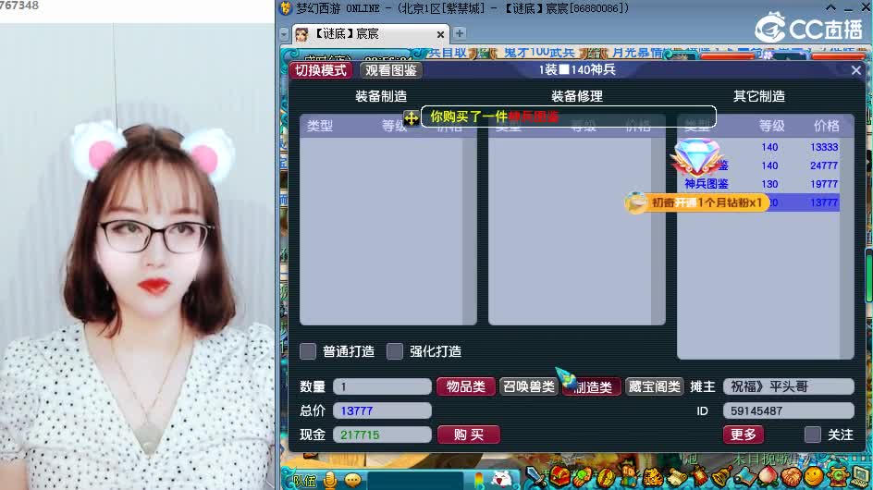Switch to 召唤兽类 category
This screenshot has width=873, height=490.
click(x=528, y=386)
